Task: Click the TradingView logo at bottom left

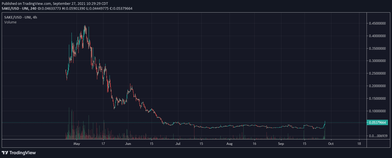Action: click(x=19, y=152)
